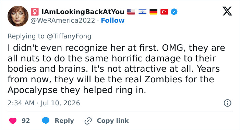
Task: Click the 2:34 AM Jul 10, 2026 timestamp
Action: 44,103
